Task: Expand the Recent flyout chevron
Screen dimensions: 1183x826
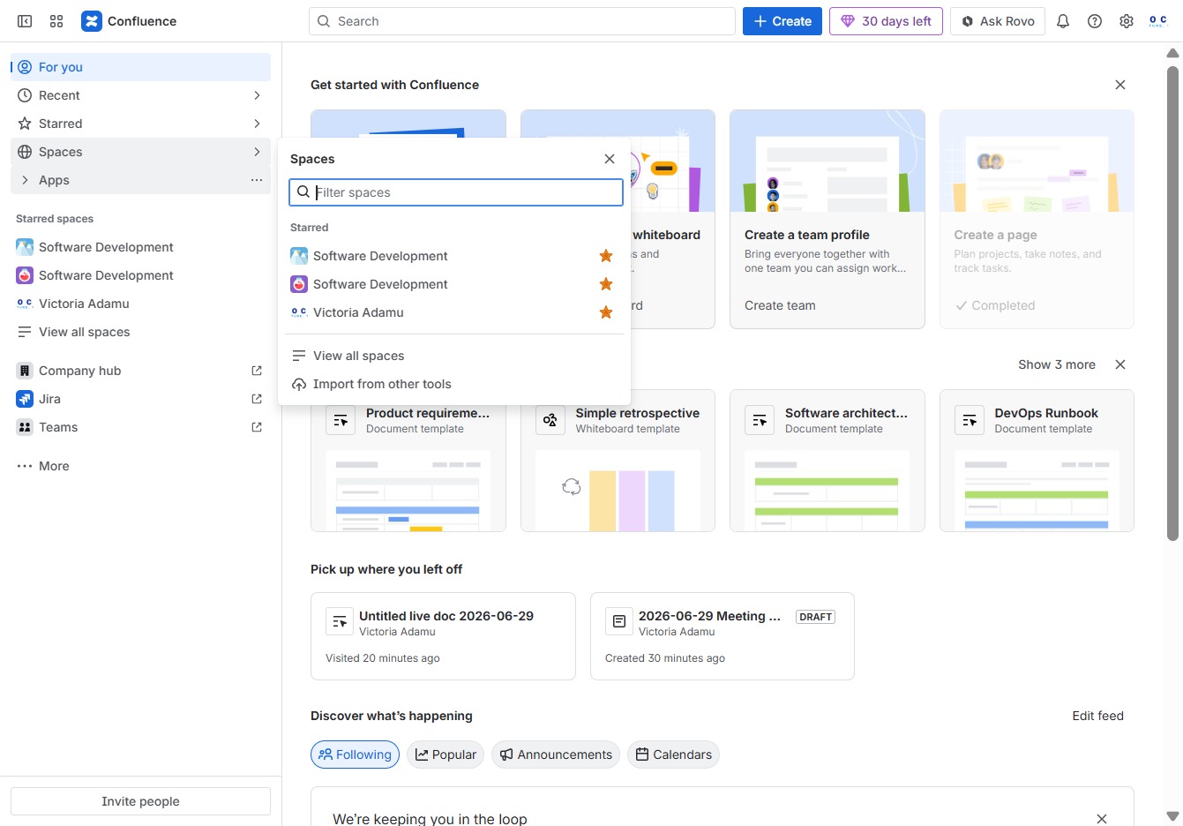Action: (x=257, y=95)
